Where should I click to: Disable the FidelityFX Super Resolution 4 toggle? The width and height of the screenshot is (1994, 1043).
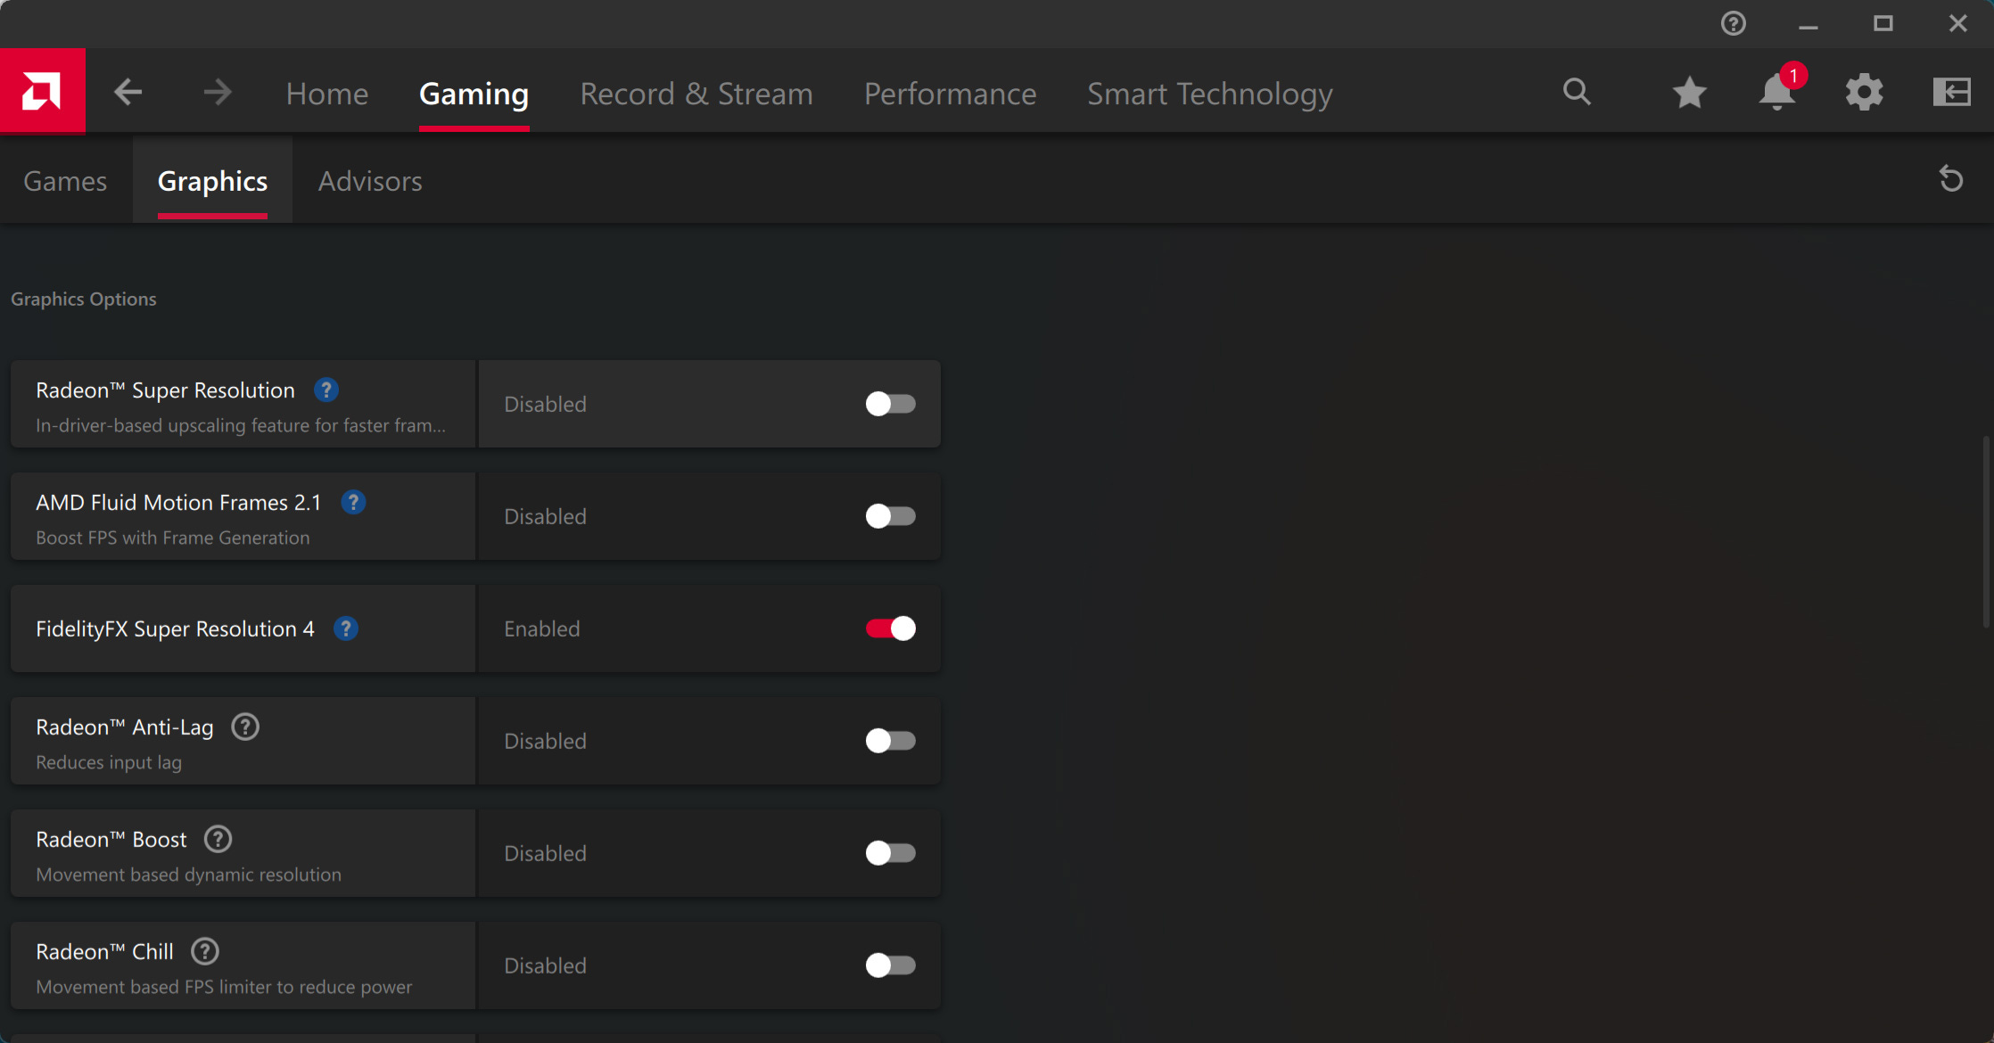click(x=890, y=628)
